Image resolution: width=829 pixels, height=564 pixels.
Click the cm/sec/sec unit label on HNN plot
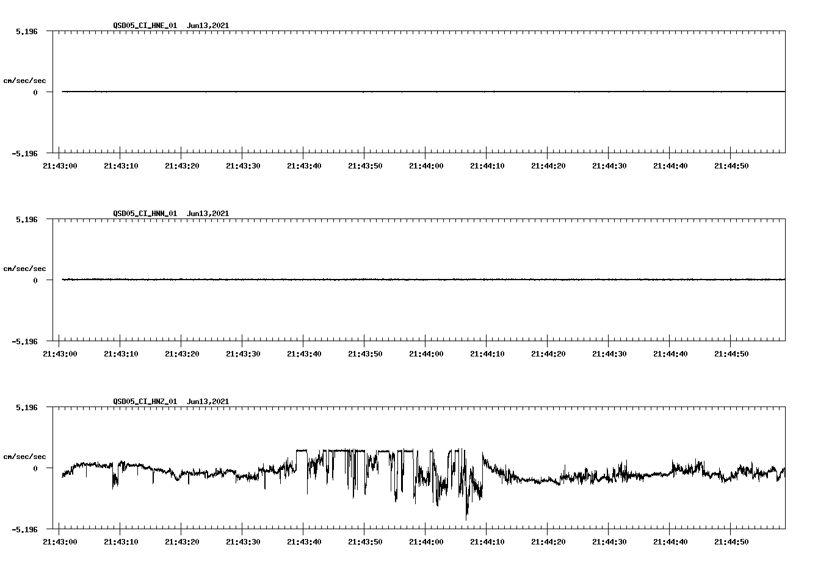tap(25, 269)
